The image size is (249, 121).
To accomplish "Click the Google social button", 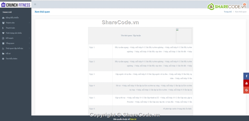I will tap(246, 90).
